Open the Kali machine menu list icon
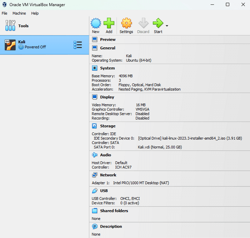The width and height of the screenshot is (250, 238). pyautogui.click(x=77, y=45)
